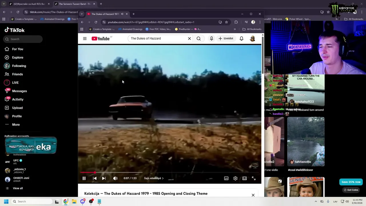Screen dimensions: 366x206
Task: Open tahitanollie wildlife video thumbnail
Action: [306, 142]
